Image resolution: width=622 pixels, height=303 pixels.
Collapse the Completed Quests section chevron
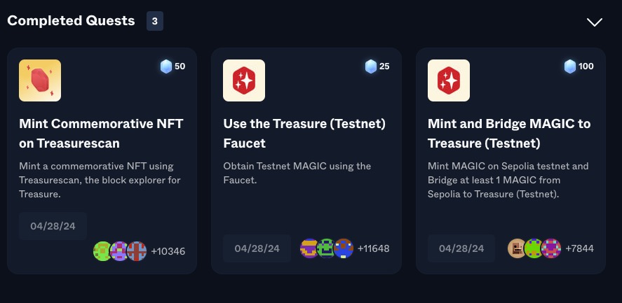point(594,22)
